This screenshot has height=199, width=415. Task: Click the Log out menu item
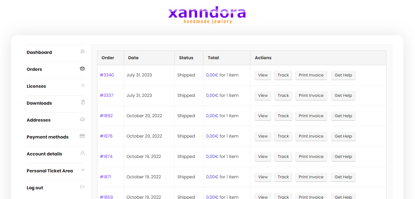35,188
